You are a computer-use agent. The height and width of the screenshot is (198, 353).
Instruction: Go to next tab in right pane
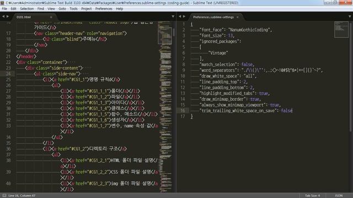tap(184, 16)
